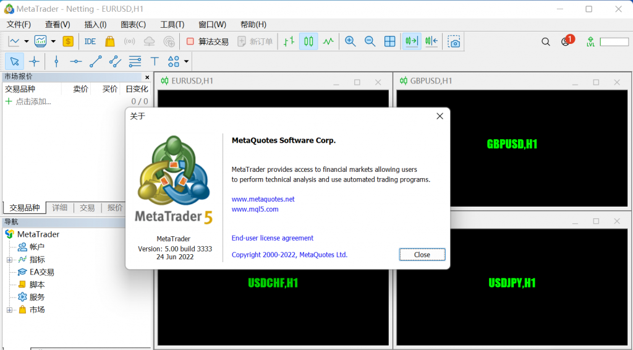This screenshot has width=633, height=350.
Task: Open the 工具(T) menu
Action: (172, 25)
